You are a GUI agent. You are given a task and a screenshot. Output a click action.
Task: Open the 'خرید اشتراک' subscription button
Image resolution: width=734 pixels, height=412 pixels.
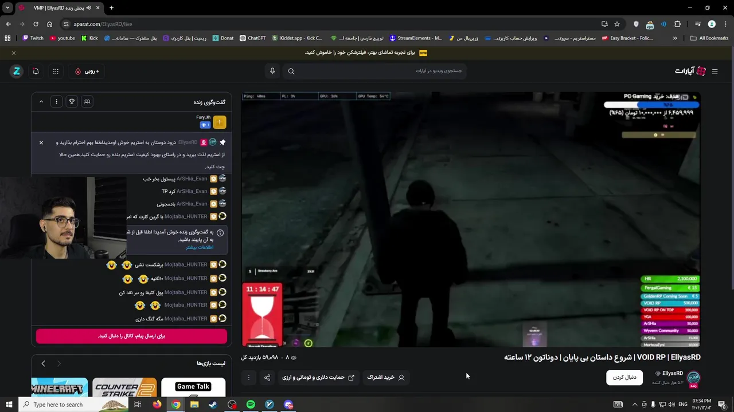click(386, 377)
